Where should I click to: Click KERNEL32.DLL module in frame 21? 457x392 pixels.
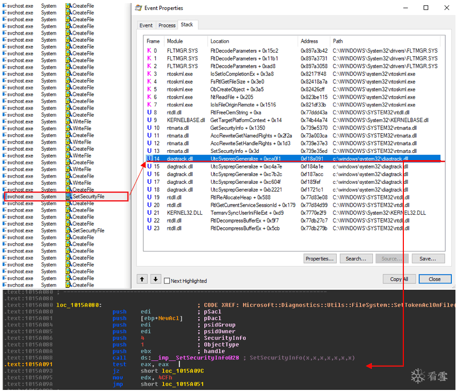pos(185,213)
